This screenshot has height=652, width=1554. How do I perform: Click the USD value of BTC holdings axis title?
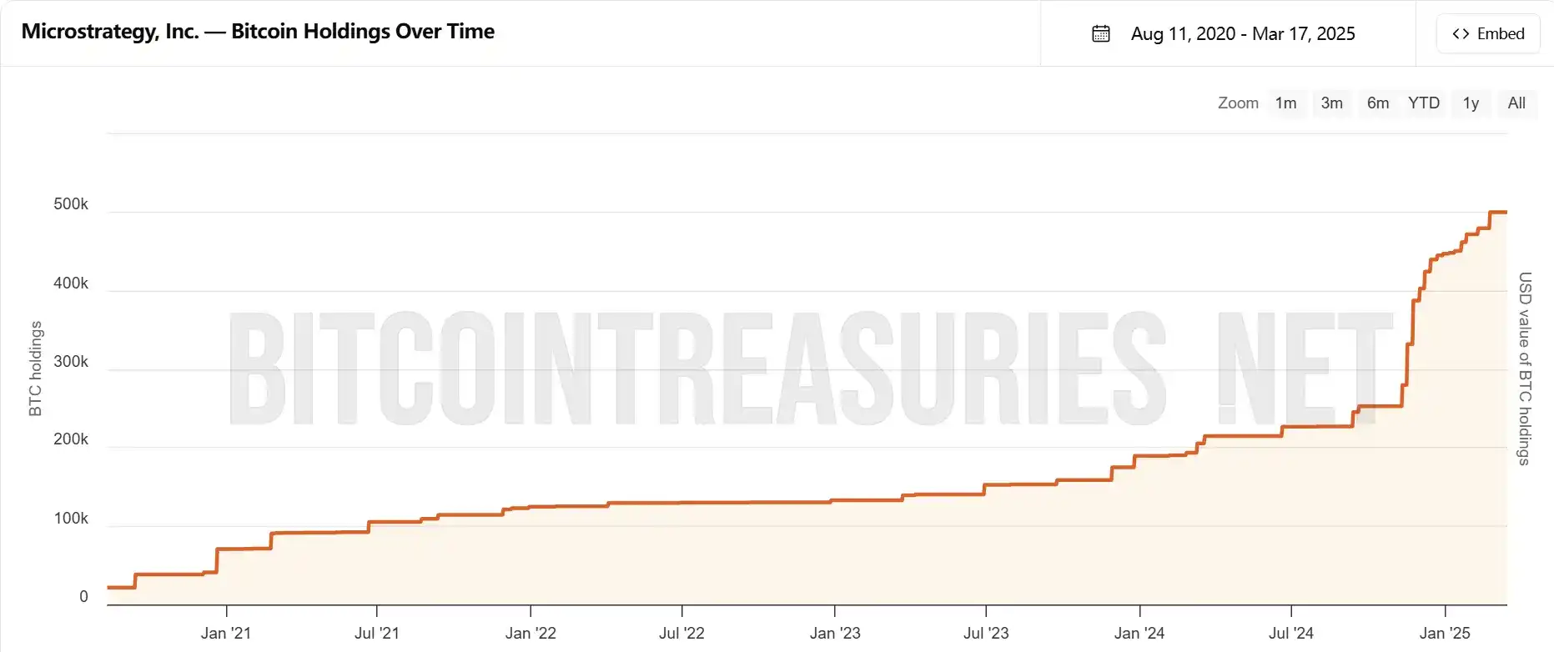tap(1525, 369)
